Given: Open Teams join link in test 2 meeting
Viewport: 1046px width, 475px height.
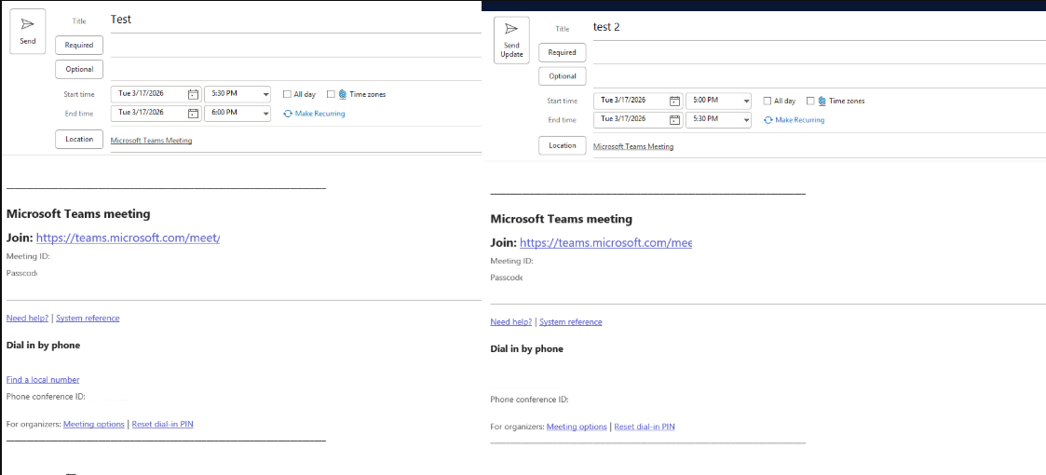Looking at the screenshot, I should point(605,243).
